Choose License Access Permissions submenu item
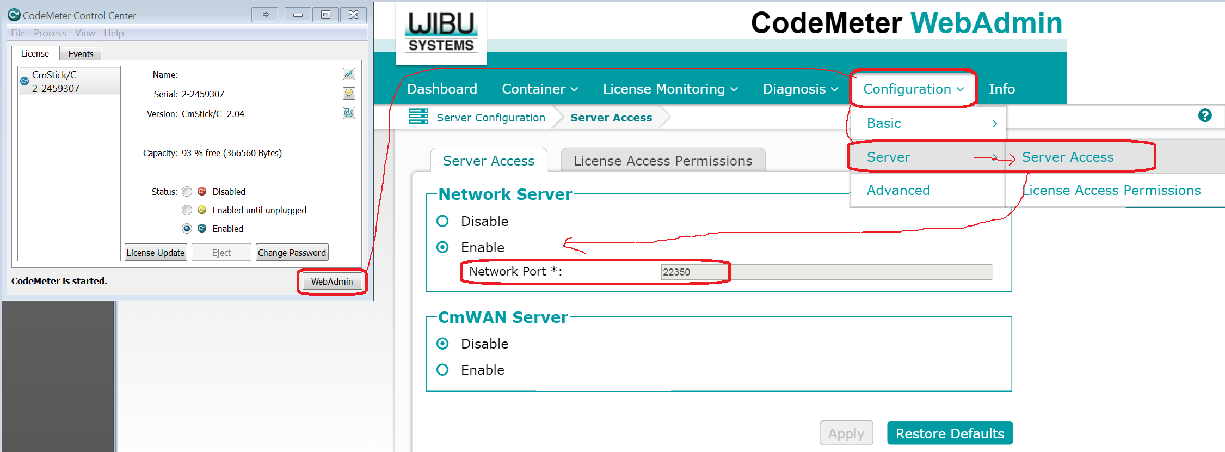 pos(1111,190)
